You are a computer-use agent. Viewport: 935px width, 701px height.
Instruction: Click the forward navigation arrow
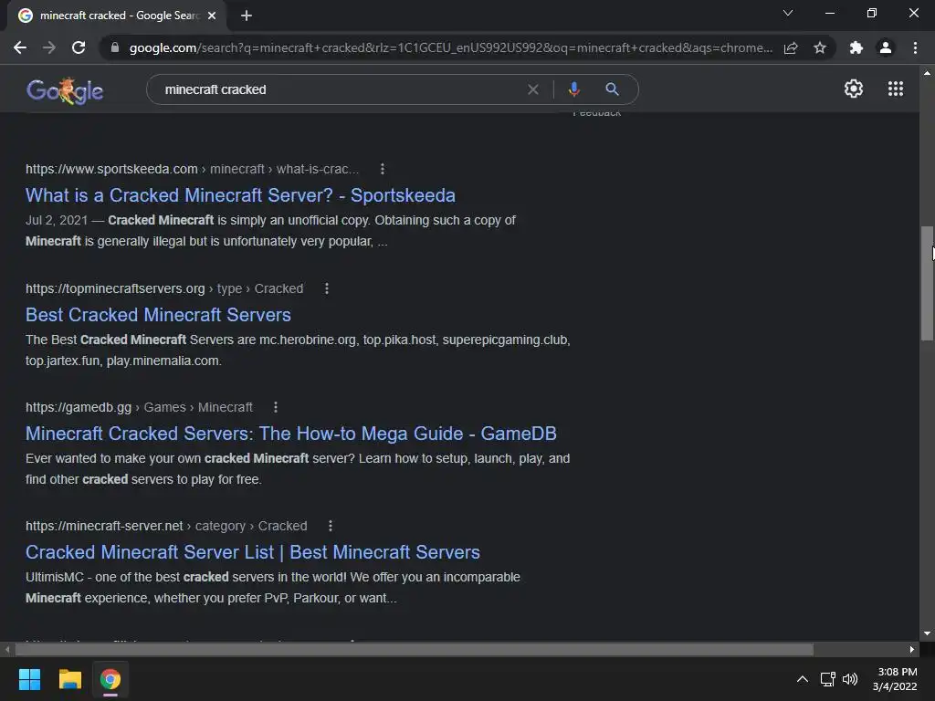pos(49,47)
